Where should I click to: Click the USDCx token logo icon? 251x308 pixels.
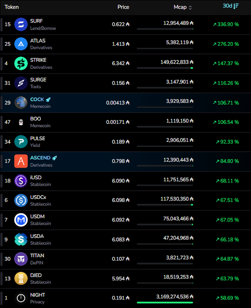coord(21,200)
